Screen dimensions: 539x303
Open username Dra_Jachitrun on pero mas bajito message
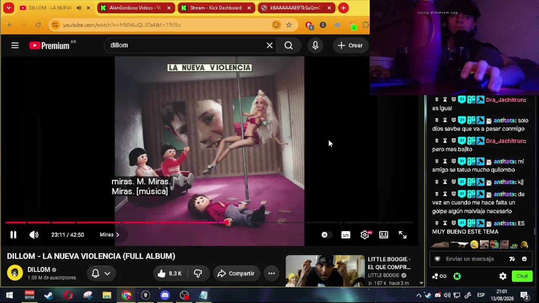506,141
